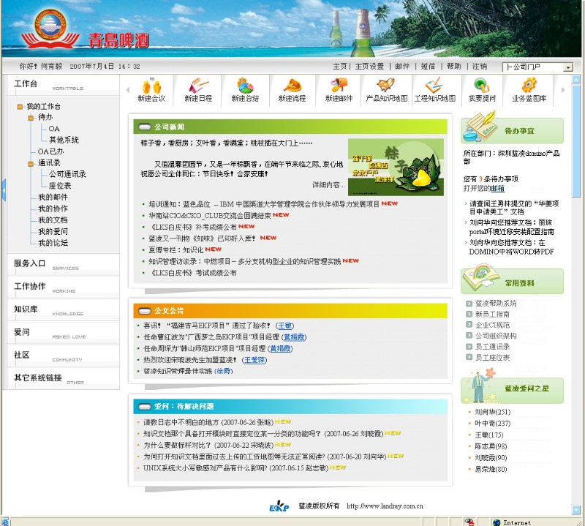Expand the 服务入口 sidebar section

[63, 264]
